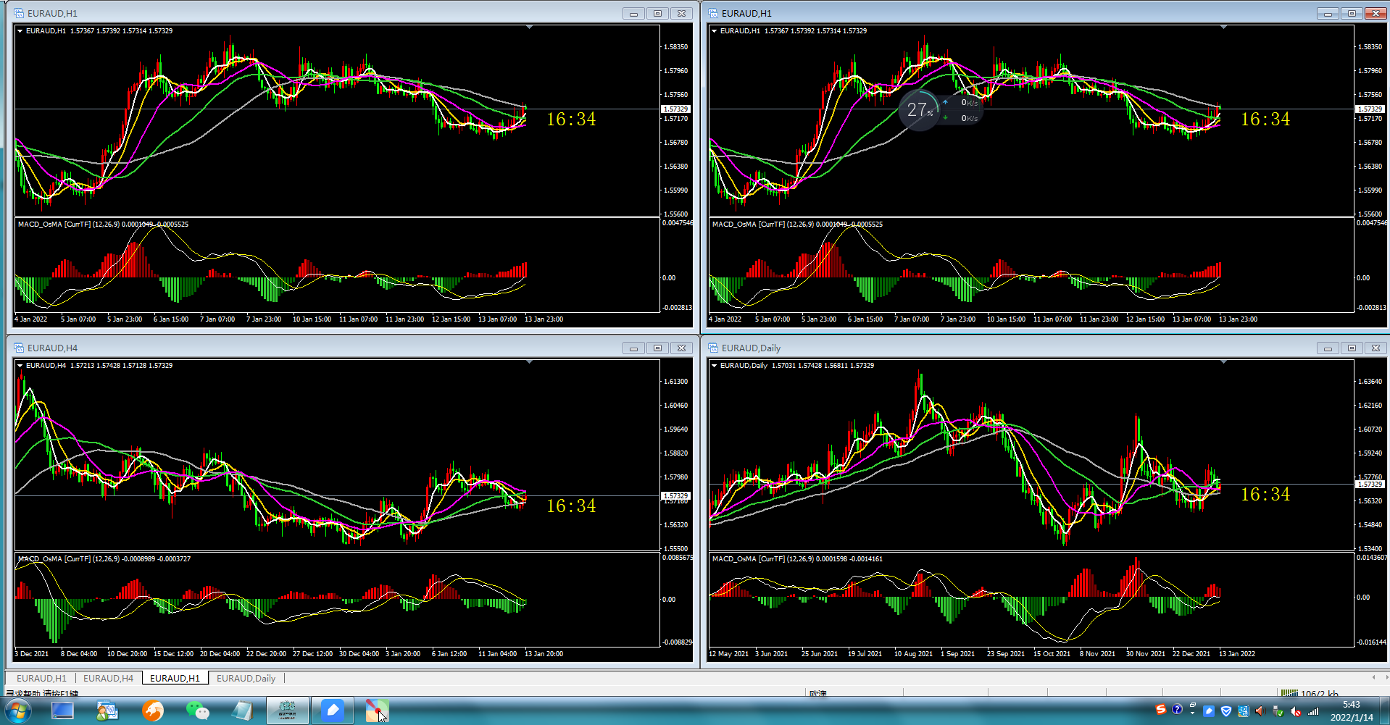Click the MetaTrader taskbar button
Viewport: 1390px width, 725px height.
pyautogui.click(x=288, y=711)
